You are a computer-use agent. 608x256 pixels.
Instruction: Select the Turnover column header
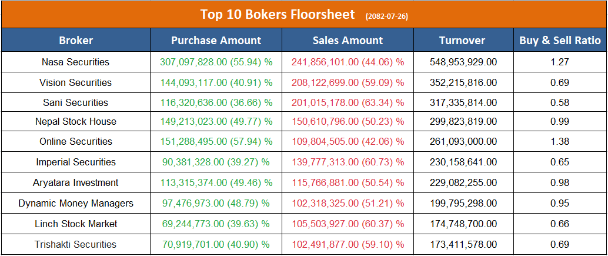pos(462,41)
